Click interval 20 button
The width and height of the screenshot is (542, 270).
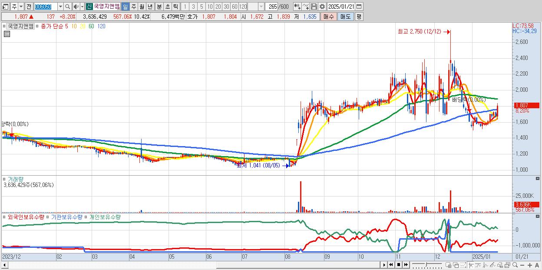(218, 7)
